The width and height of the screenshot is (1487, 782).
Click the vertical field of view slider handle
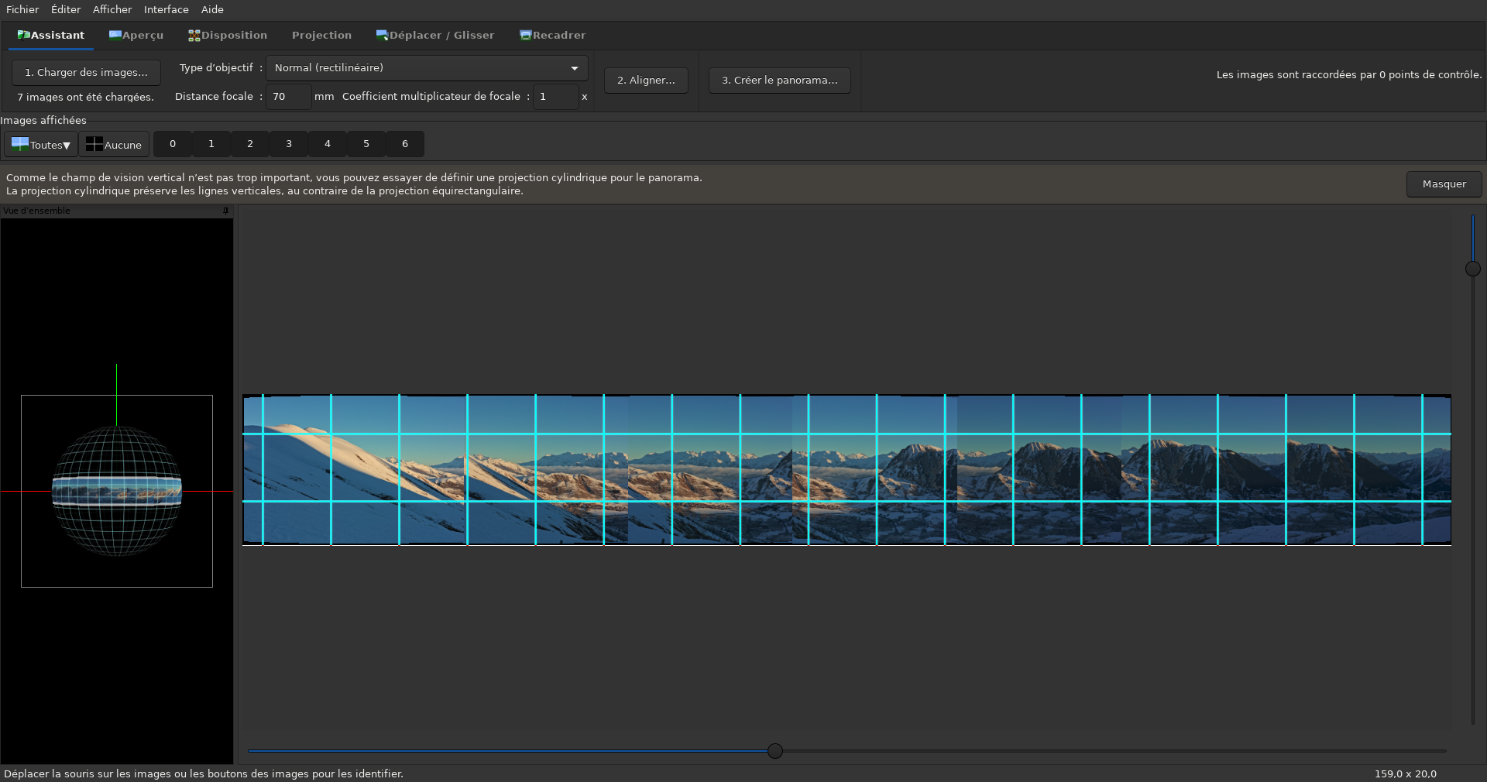point(1473,269)
